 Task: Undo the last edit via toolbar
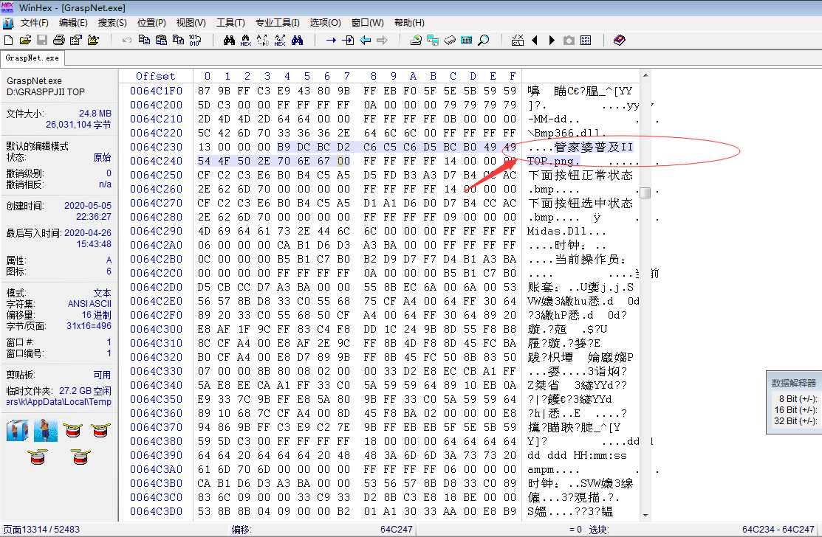click(x=127, y=41)
